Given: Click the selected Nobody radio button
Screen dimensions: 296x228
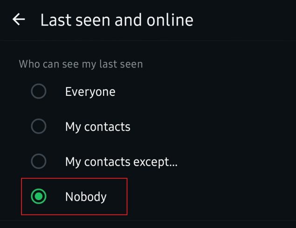Looking at the screenshot, I should click(39, 196).
